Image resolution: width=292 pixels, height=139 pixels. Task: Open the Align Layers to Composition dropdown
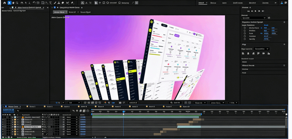[x=261, y=49]
